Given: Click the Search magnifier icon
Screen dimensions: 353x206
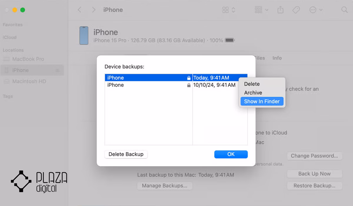Looking at the screenshot, I should (344, 10).
